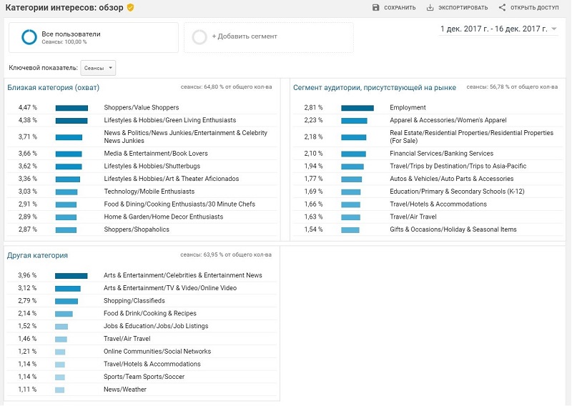572x406 pixels.
Task: Click the 2,23 % bar for Women's Apparel
Action: click(354, 121)
